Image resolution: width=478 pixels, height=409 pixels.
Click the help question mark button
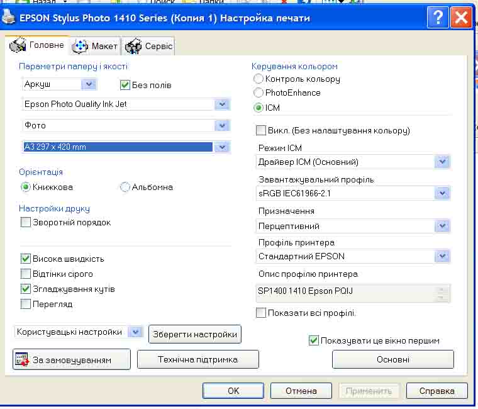438,18
